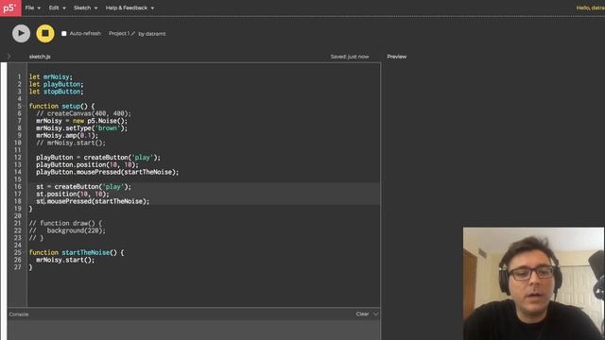
Task: Click the commented 'background(220);' line
Action: tap(67, 230)
